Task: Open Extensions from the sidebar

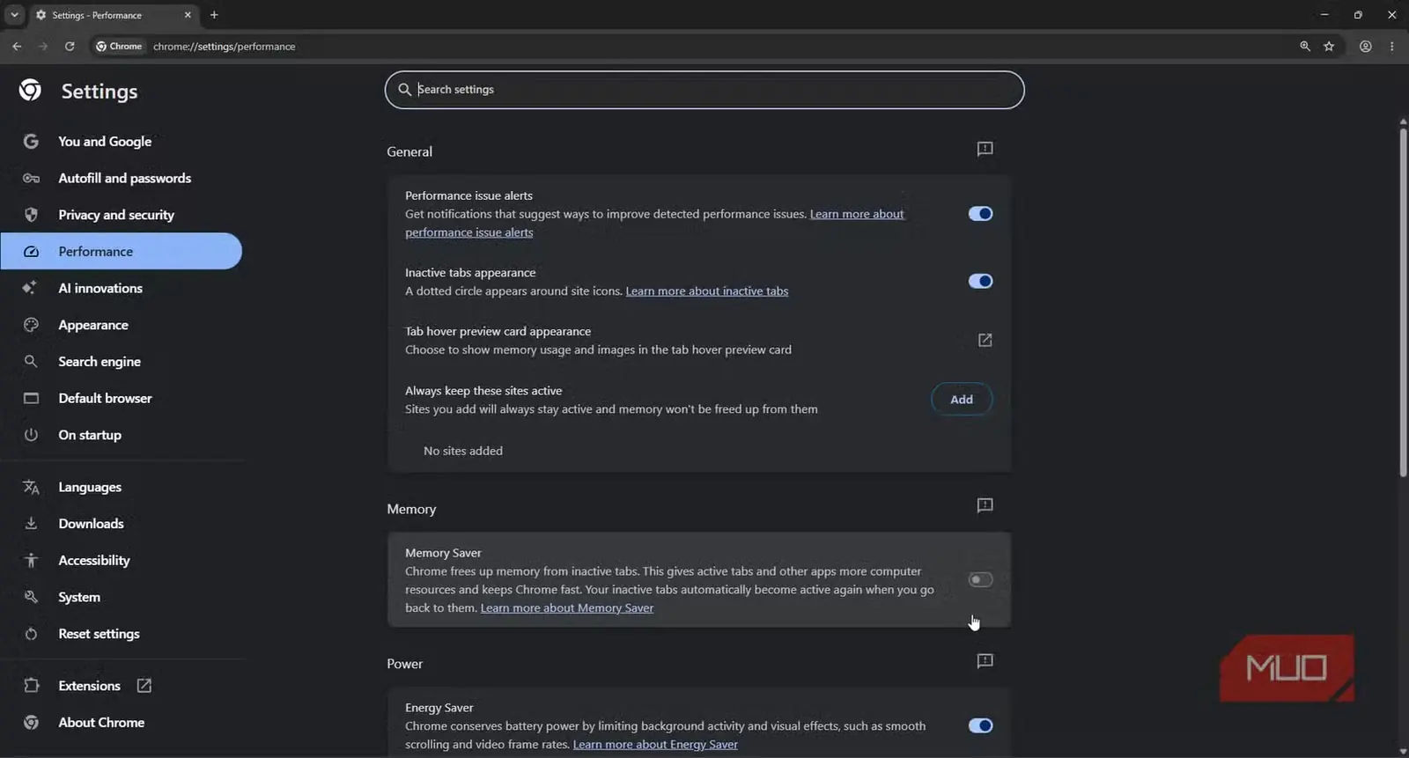Action: tap(89, 686)
